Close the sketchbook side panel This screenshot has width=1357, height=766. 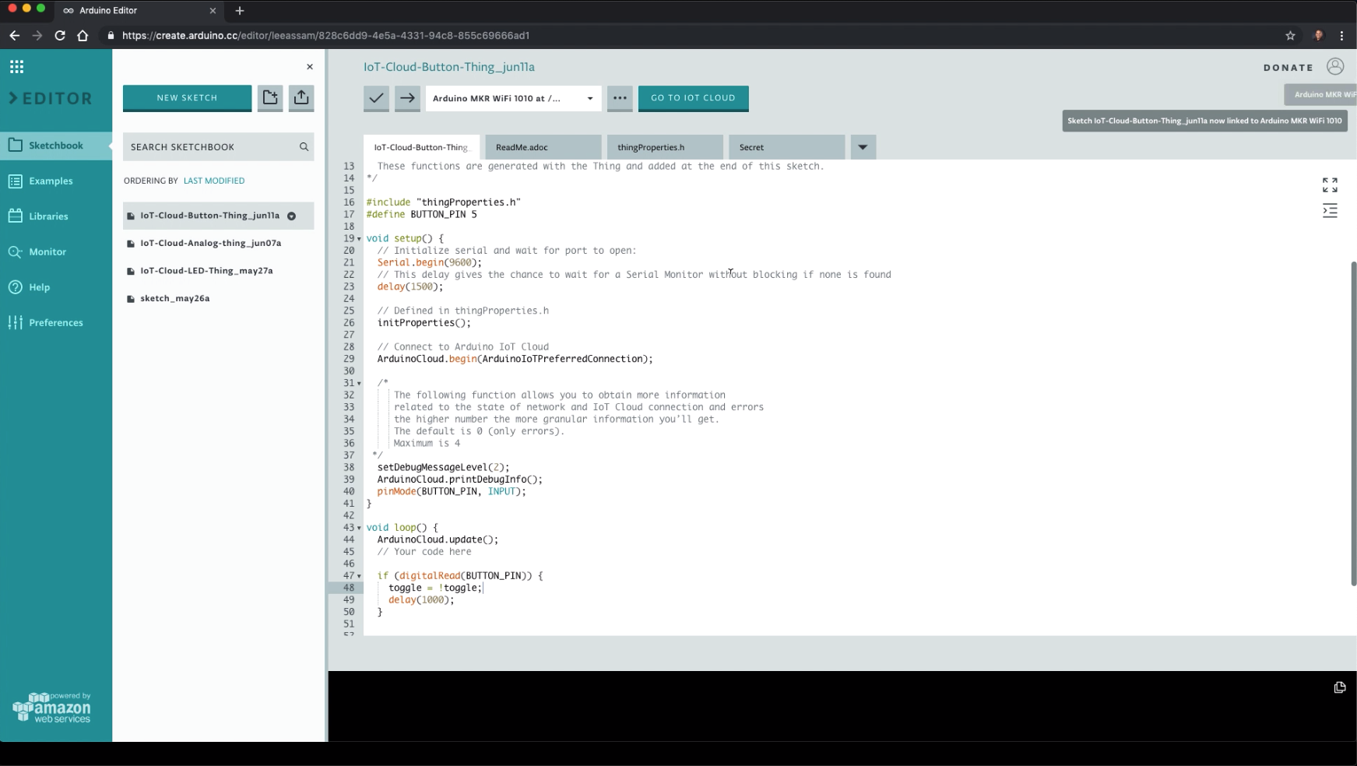pos(310,67)
